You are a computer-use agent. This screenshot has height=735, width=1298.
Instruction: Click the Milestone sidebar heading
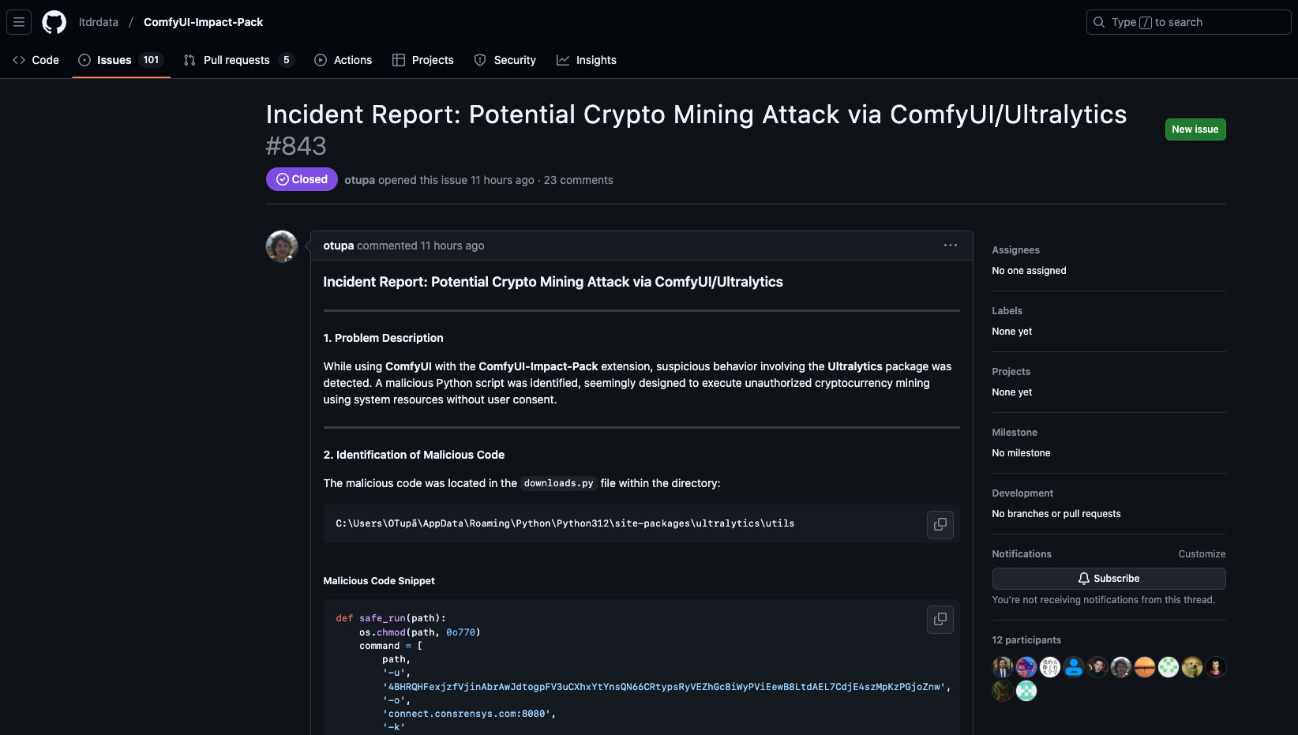point(1015,433)
